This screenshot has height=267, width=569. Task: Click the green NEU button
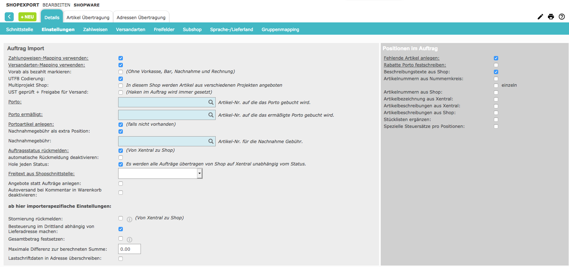click(x=27, y=17)
